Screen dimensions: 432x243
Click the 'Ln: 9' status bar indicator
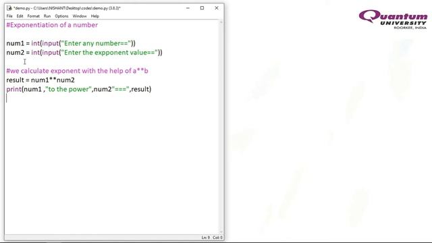tap(205, 238)
